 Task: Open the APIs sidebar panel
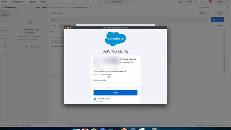point(5,21)
